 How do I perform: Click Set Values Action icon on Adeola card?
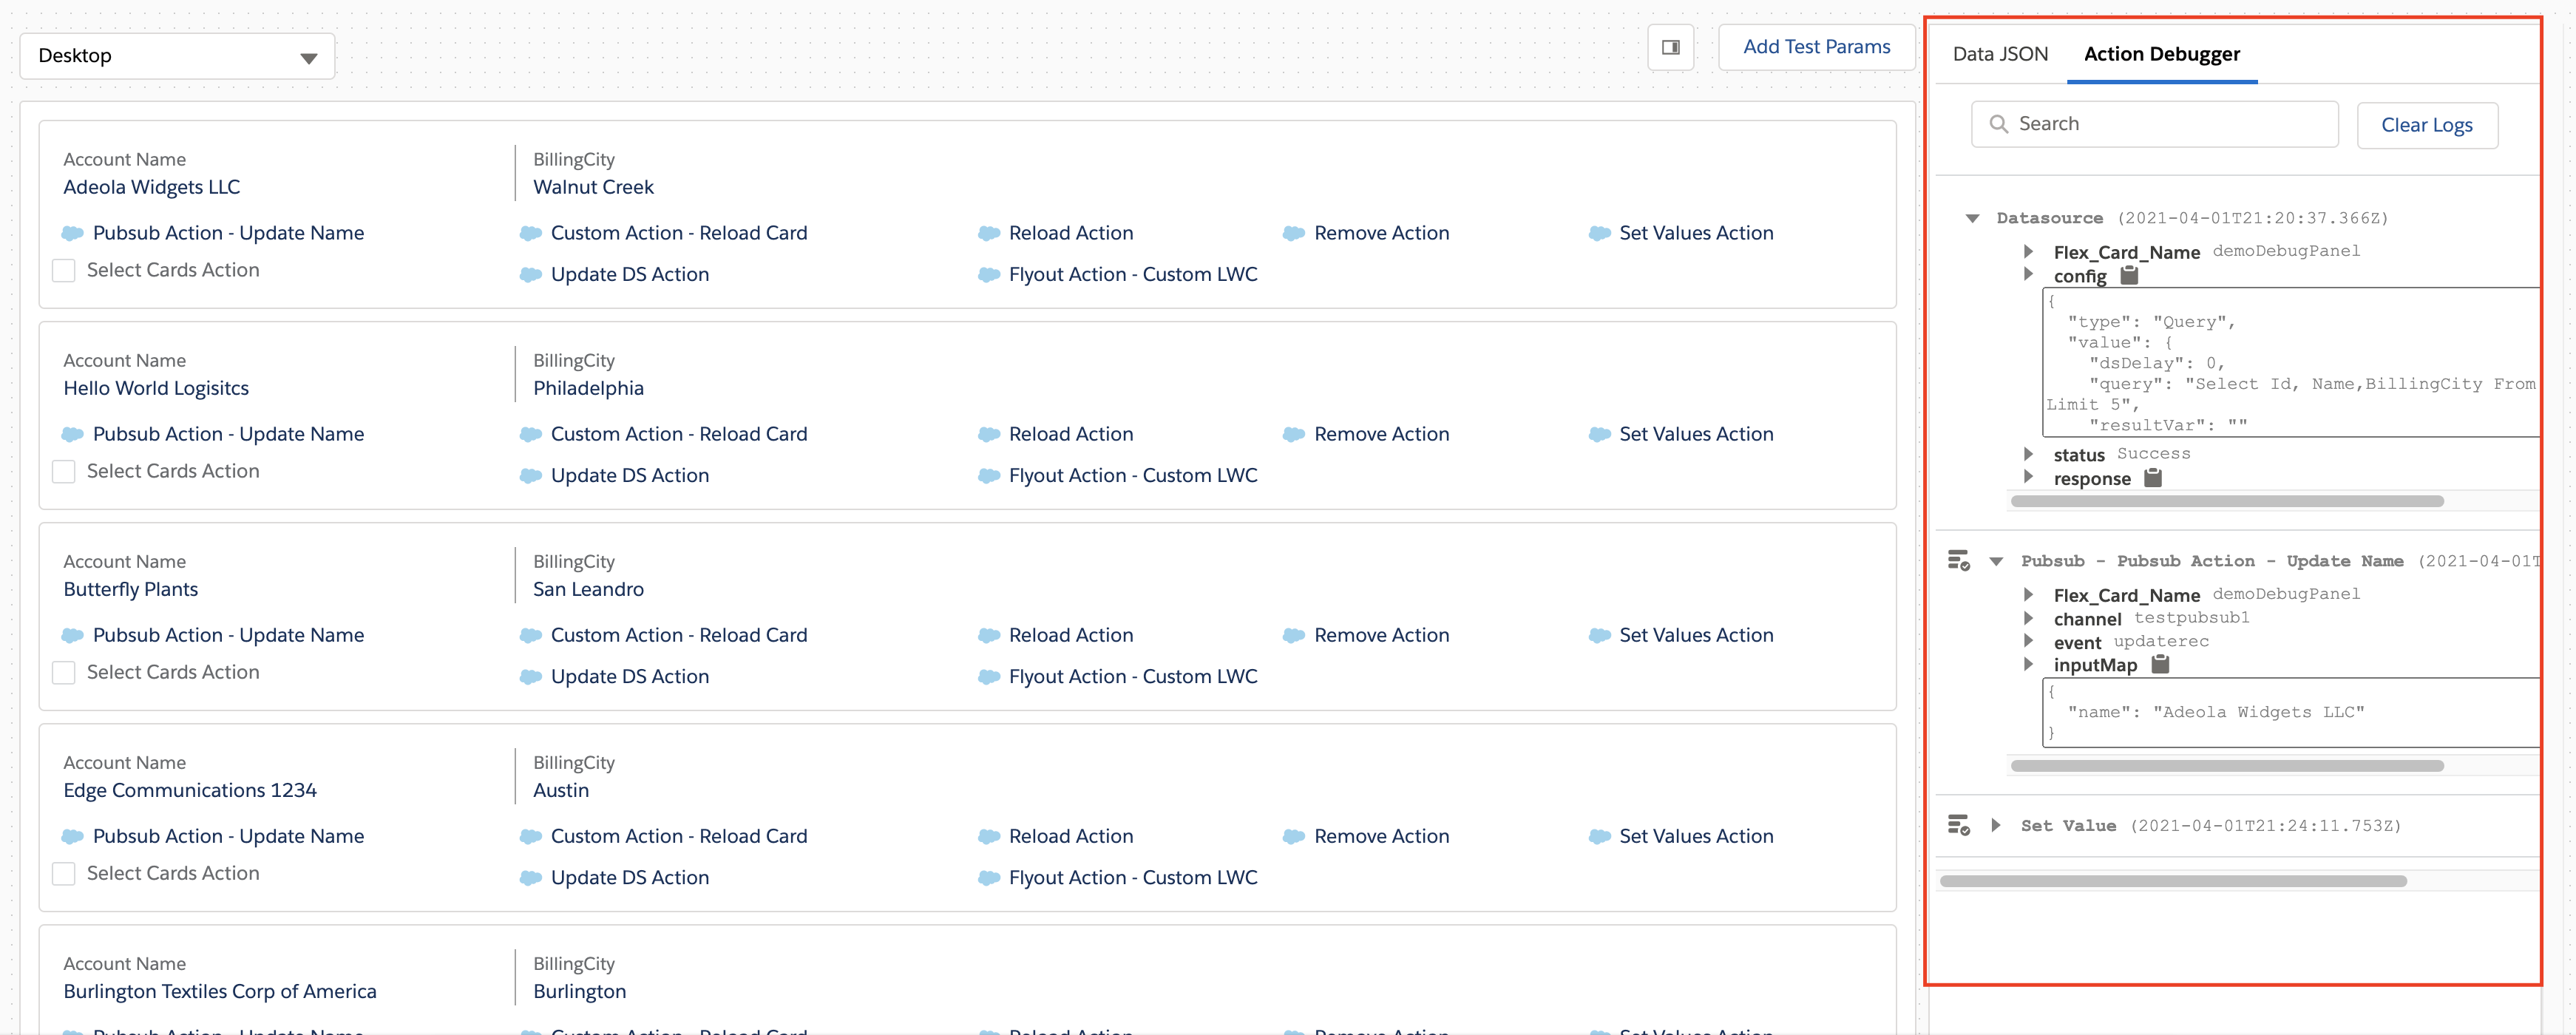[x=1599, y=233]
